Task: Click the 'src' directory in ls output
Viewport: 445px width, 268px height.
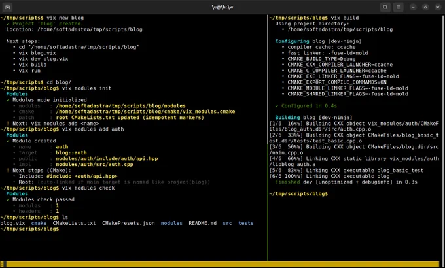Action: point(227,223)
